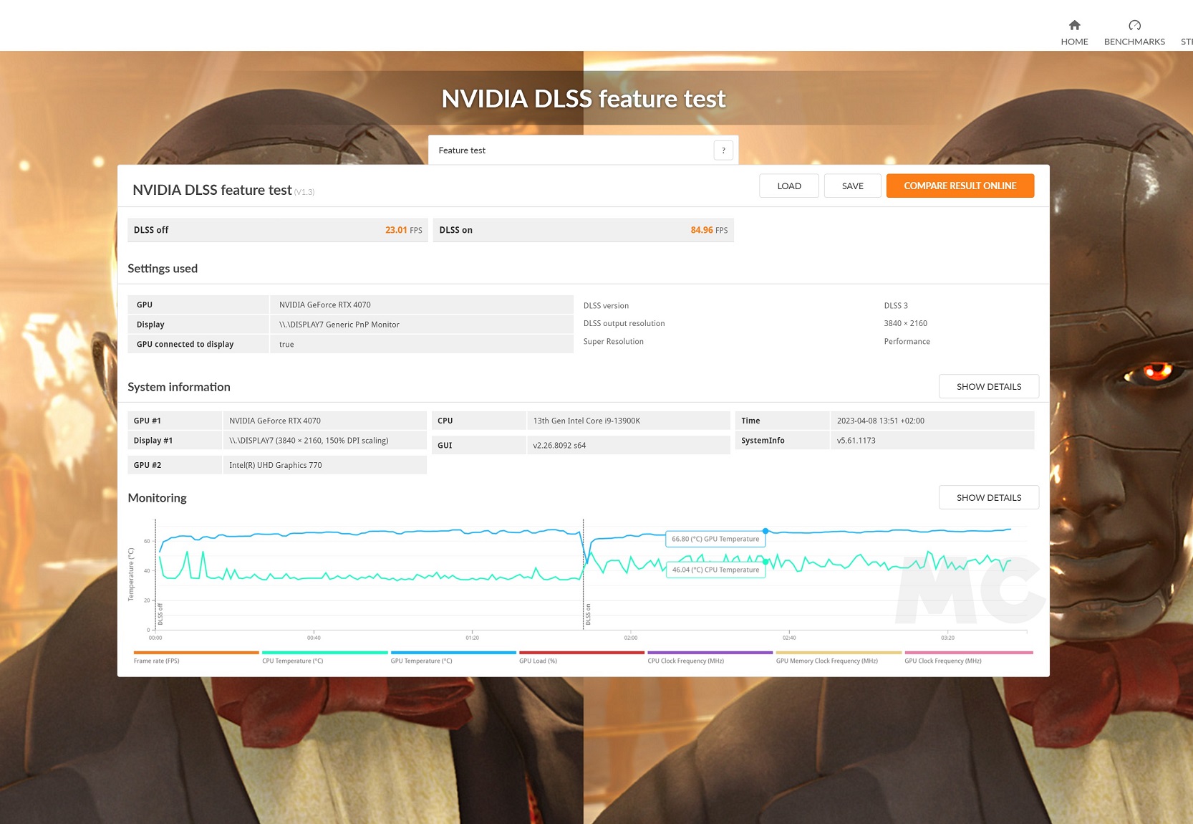Open the Benchmarks gauge icon
Screen dimensions: 1193x824
(x=1134, y=26)
